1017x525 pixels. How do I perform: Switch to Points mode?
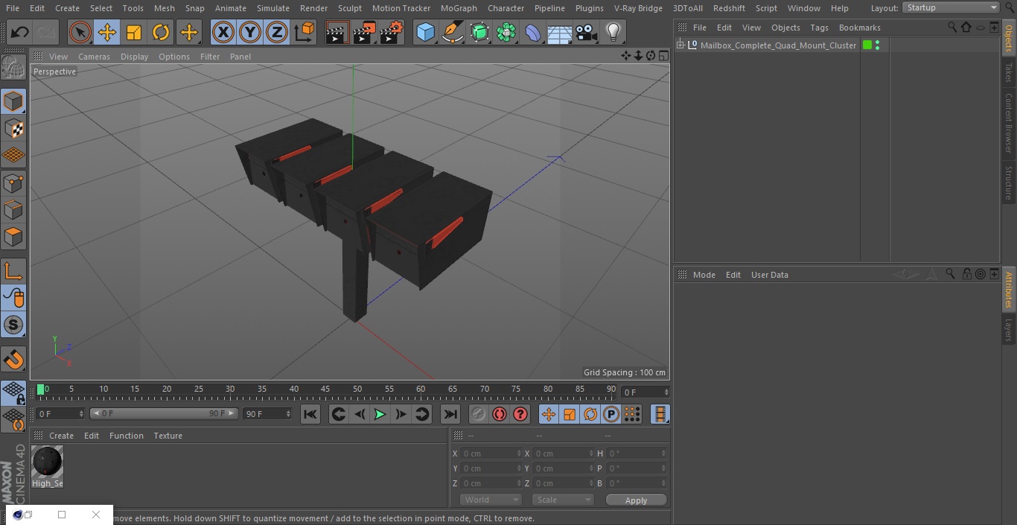point(13,182)
